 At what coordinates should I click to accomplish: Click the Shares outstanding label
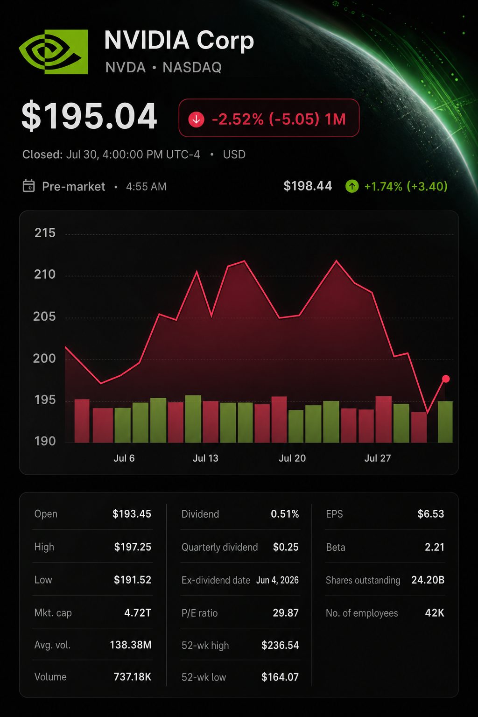pyautogui.click(x=363, y=580)
